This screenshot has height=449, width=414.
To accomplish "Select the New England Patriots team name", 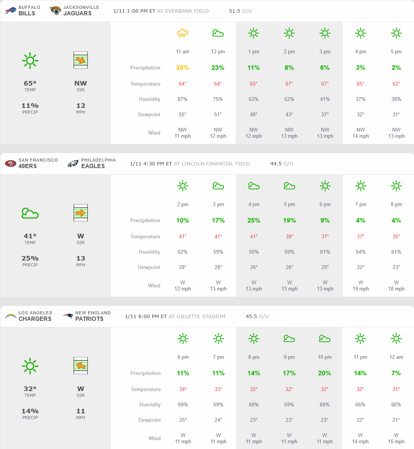I will tap(89, 319).
